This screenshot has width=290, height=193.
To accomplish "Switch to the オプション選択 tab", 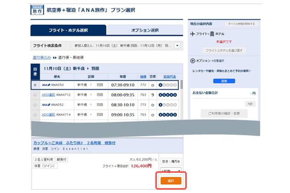I will [x=145, y=30].
